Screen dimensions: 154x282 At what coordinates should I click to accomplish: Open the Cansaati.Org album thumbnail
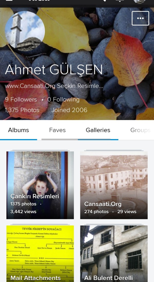114,185
